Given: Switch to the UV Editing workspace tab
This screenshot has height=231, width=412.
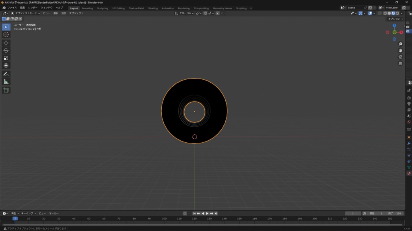Looking at the screenshot, I should tap(119, 8).
